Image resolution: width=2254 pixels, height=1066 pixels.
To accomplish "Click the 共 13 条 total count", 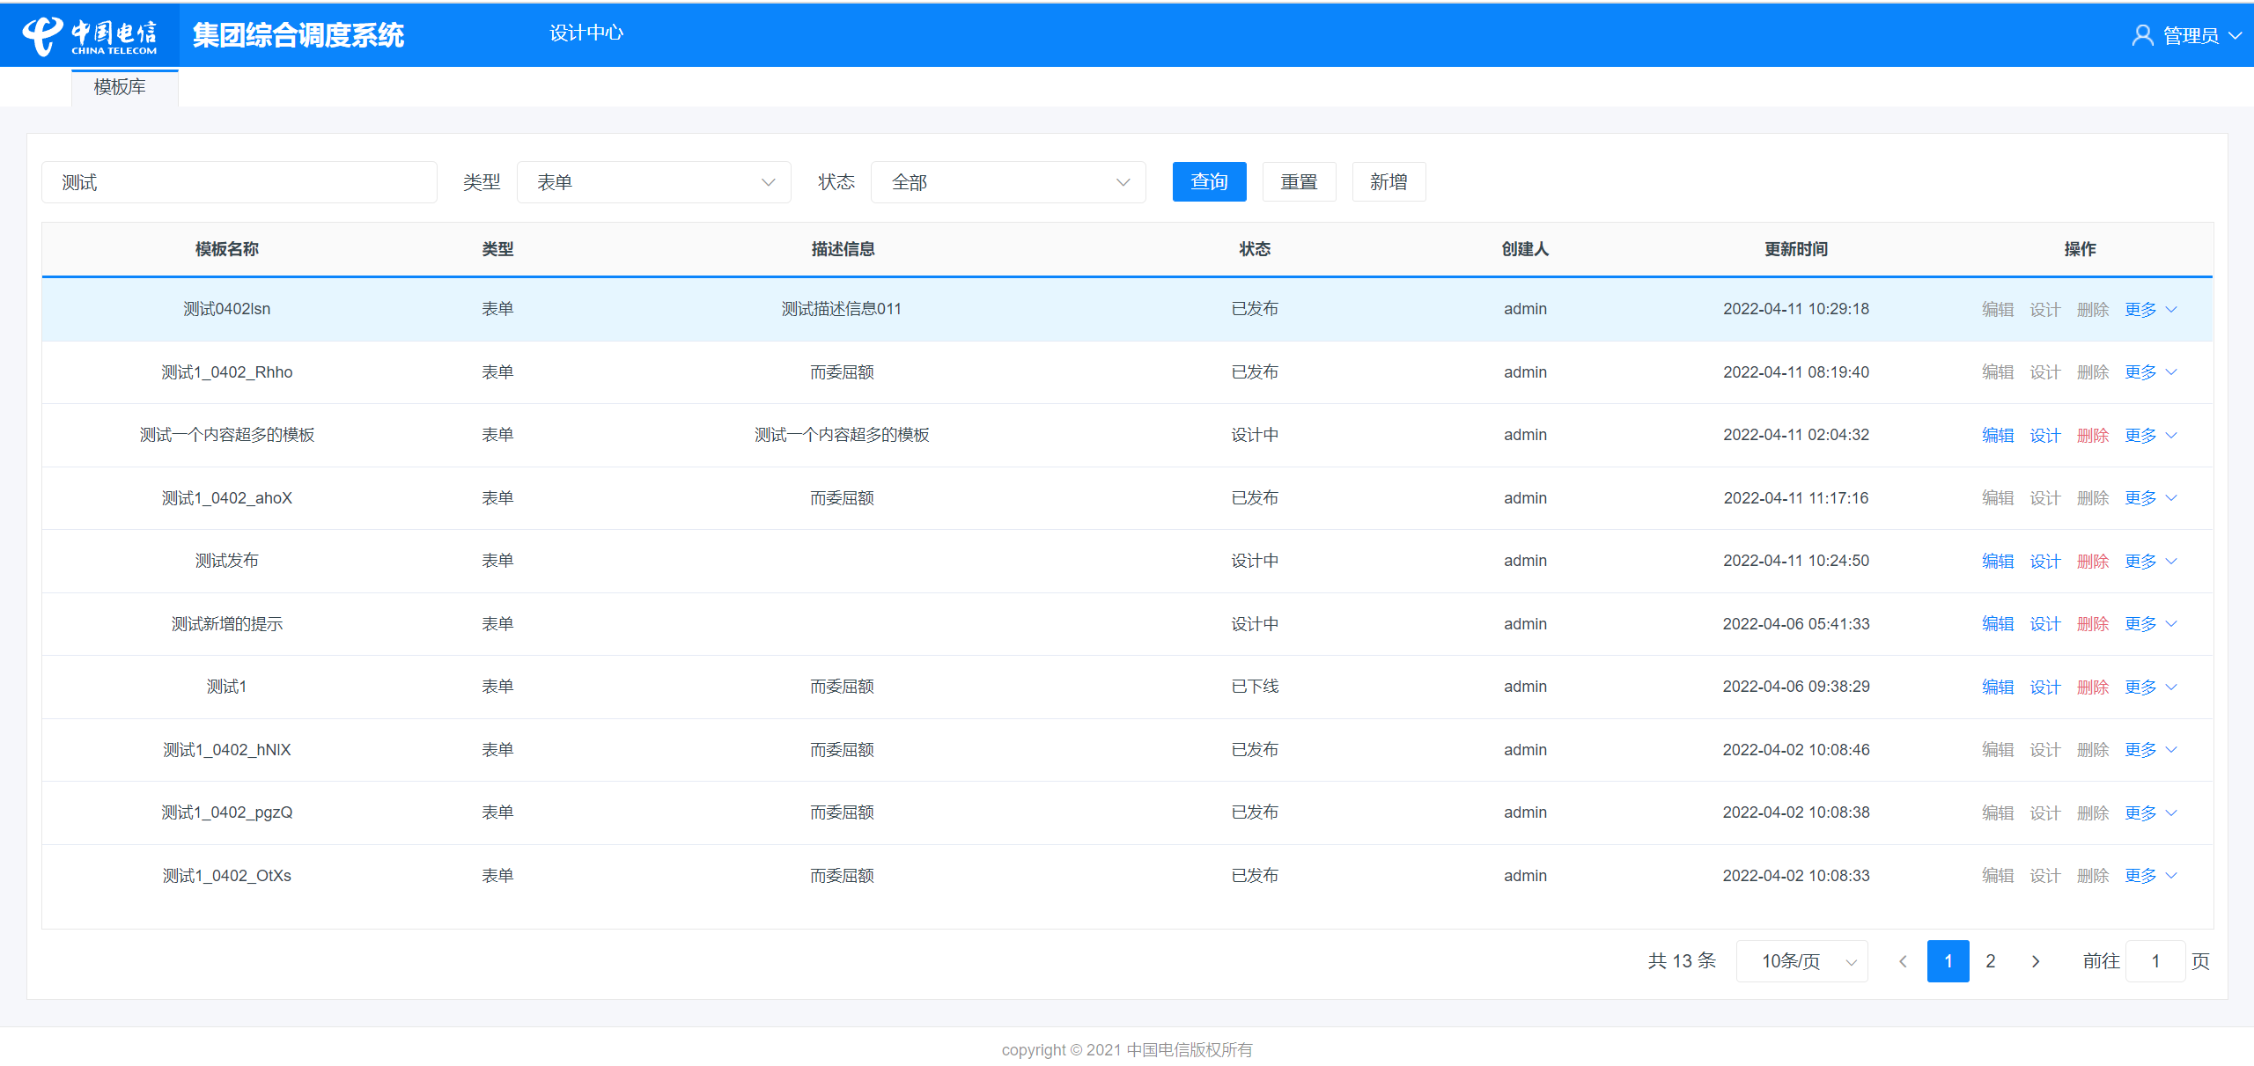I will (x=1682, y=961).
